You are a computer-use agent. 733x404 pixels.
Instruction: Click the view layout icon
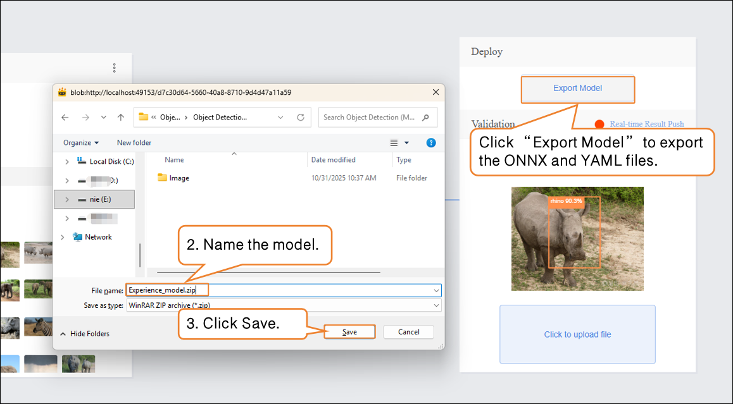394,143
